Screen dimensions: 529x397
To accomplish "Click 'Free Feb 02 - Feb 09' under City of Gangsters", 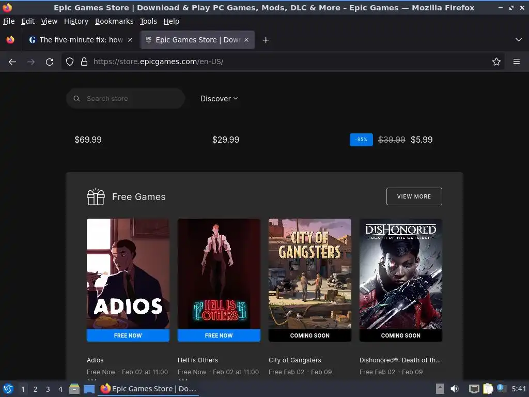I will click(x=300, y=372).
